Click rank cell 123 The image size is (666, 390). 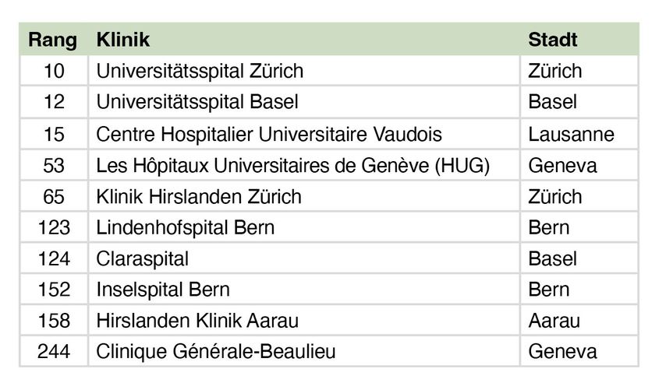[x=54, y=227]
